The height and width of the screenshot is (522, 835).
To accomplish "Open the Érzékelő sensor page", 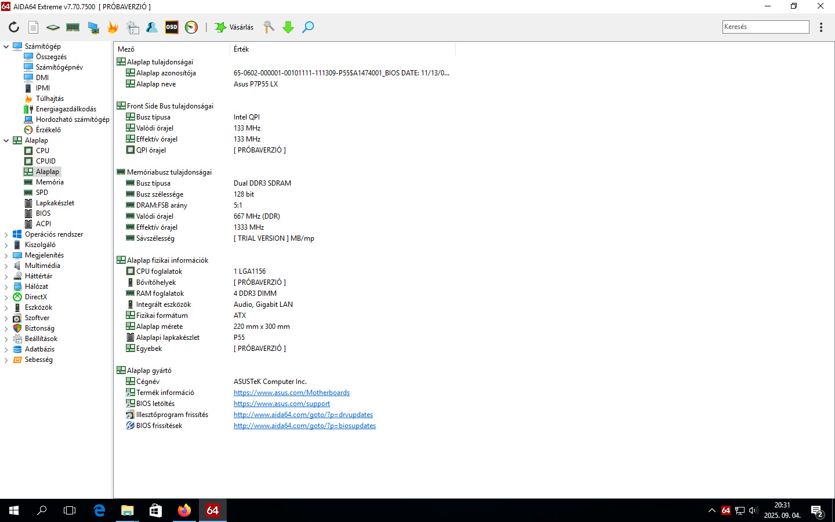I will 48,130.
